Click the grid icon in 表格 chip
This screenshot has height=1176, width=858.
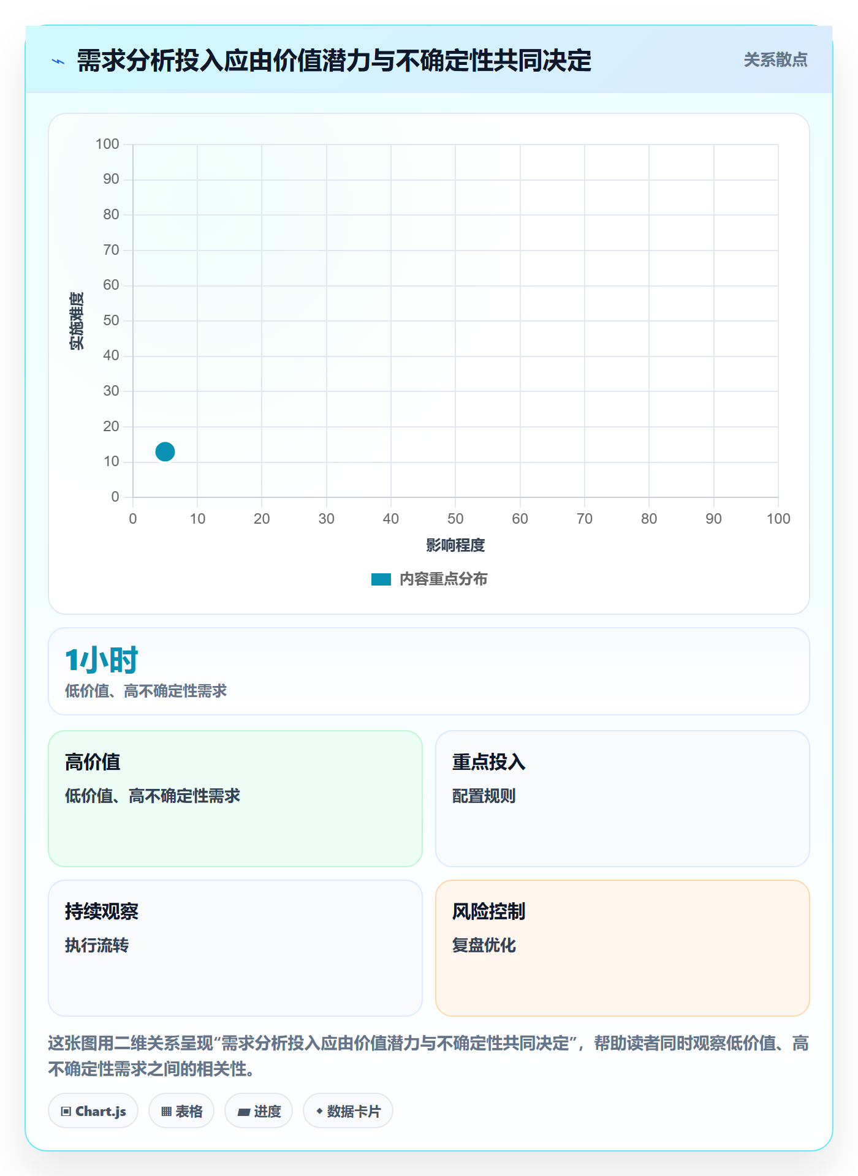click(x=167, y=1112)
